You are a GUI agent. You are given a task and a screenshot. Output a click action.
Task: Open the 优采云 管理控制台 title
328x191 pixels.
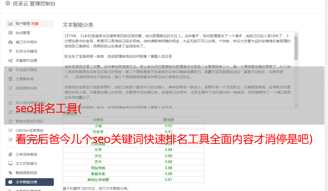pos(34,4)
